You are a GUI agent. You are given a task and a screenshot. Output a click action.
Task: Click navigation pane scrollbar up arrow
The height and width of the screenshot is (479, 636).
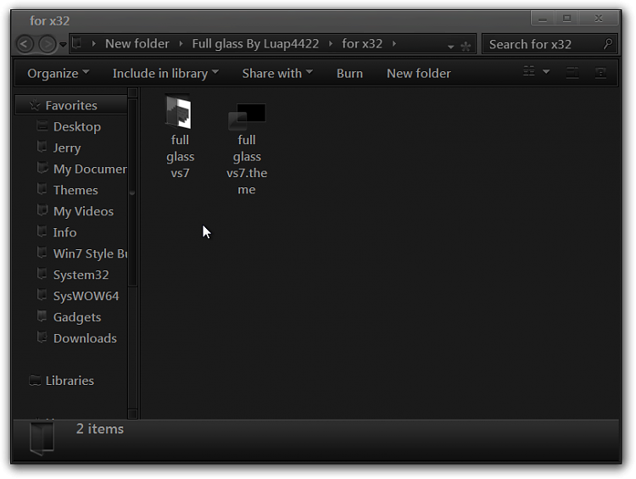click(x=132, y=93)
